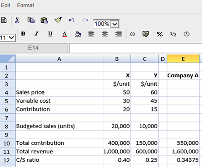Toggle Bold formatting
Viewport: 202px width, 167px height.
[23, 34]
